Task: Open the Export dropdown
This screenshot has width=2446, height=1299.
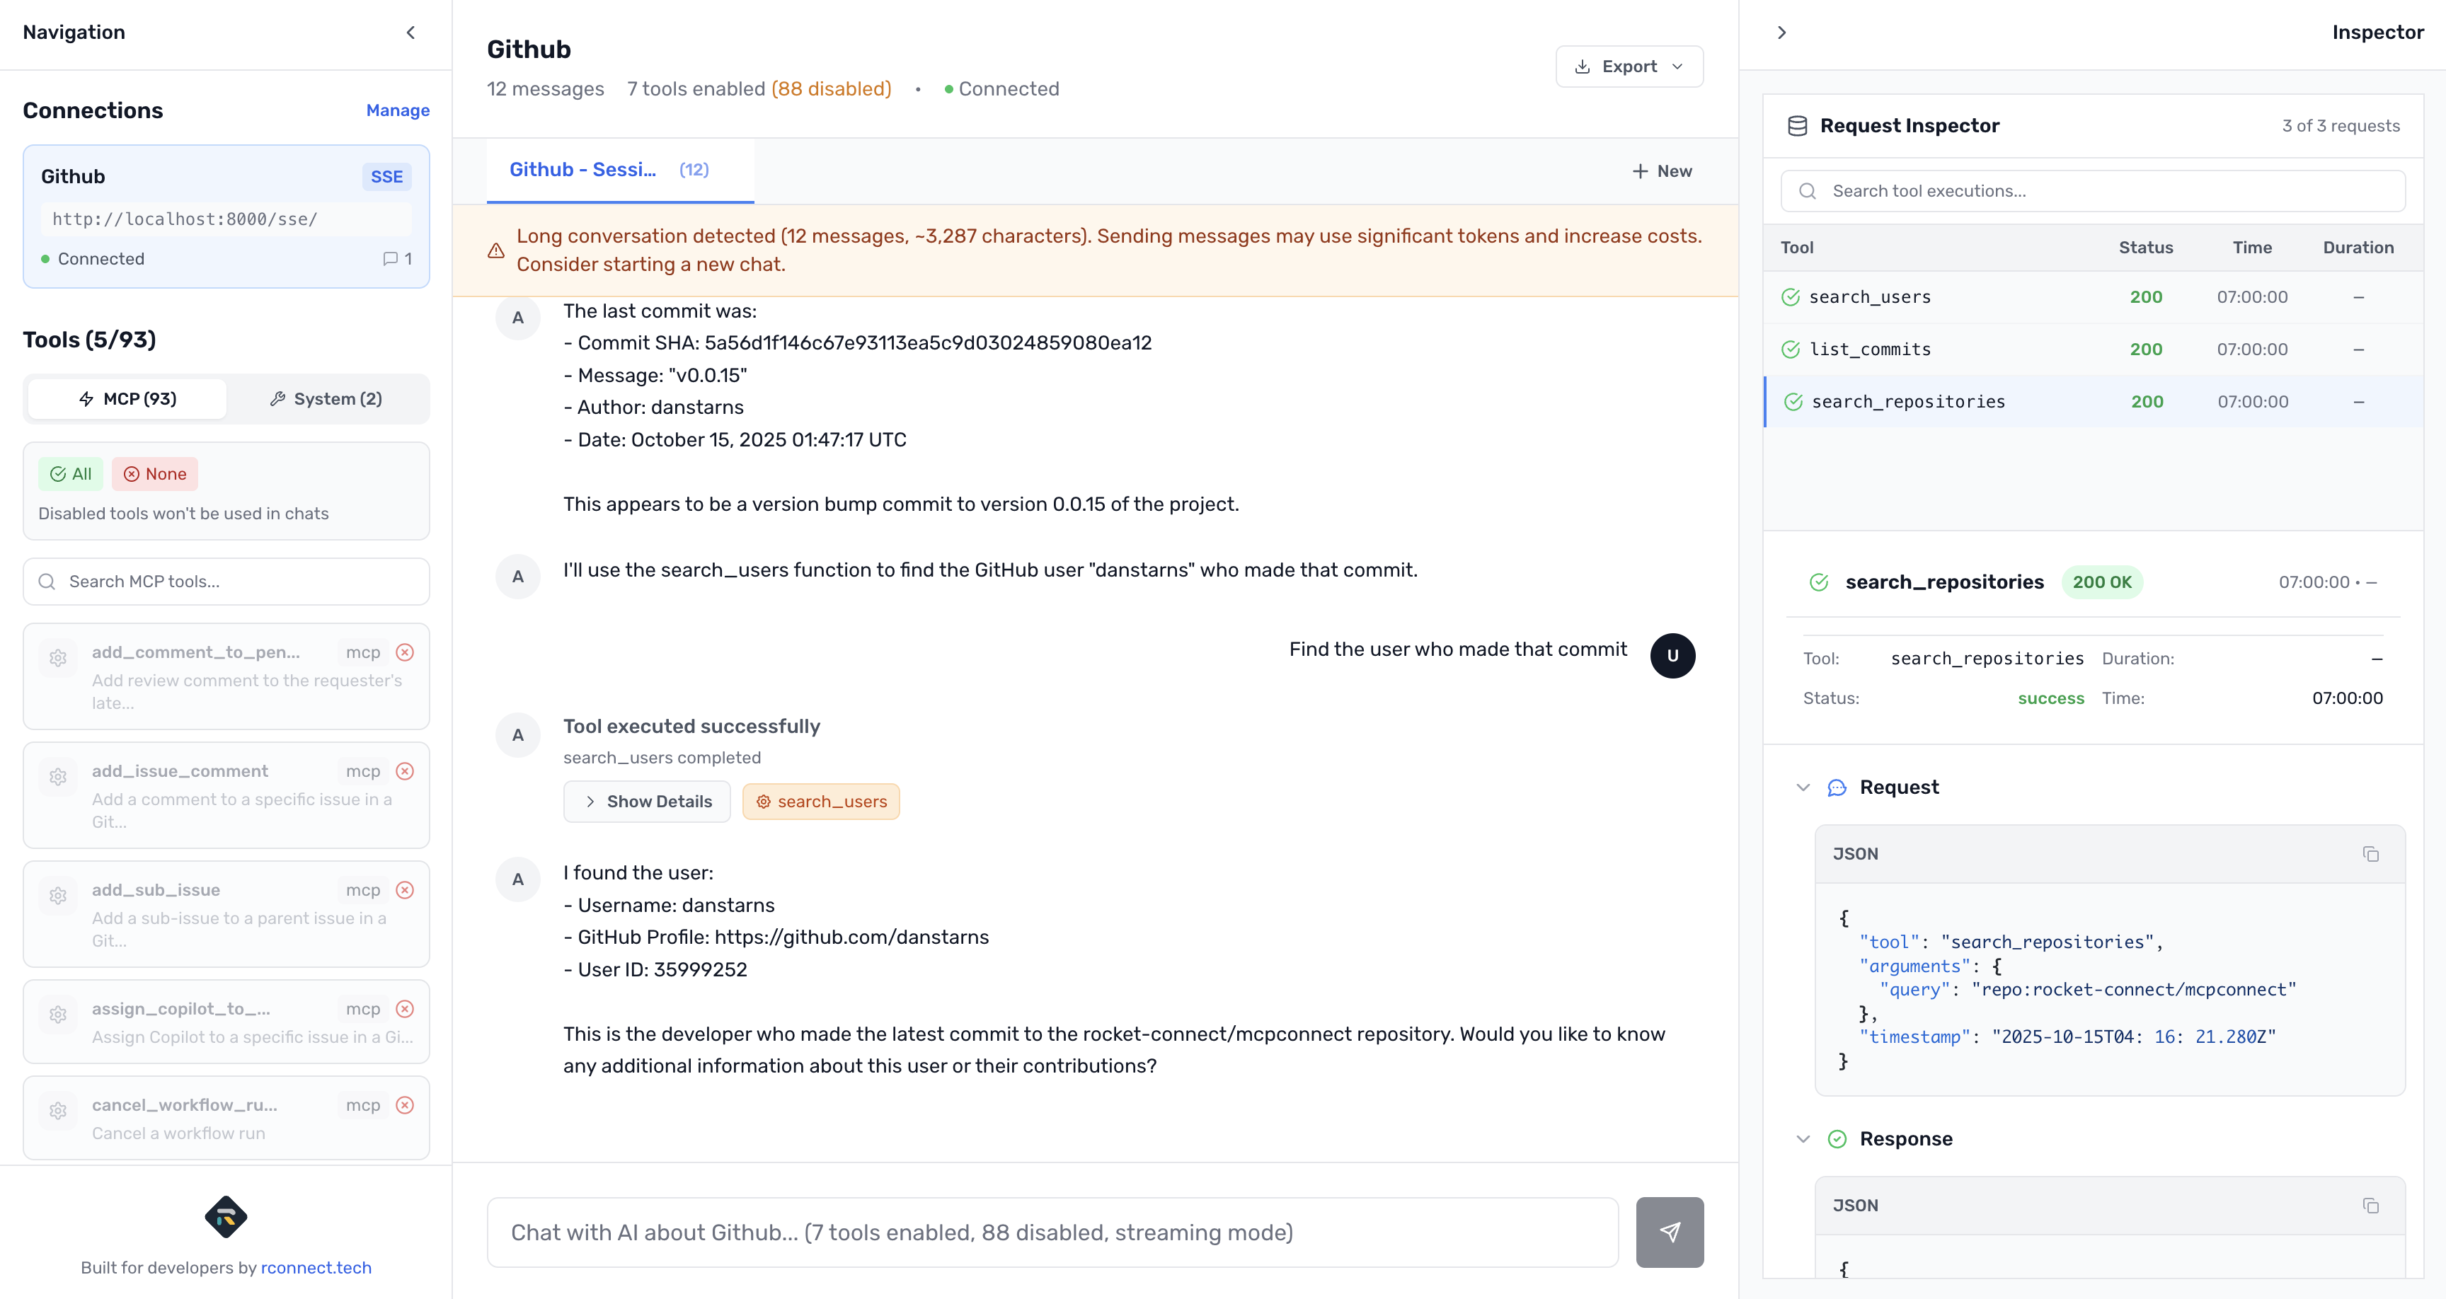Action: point(1629,66)
